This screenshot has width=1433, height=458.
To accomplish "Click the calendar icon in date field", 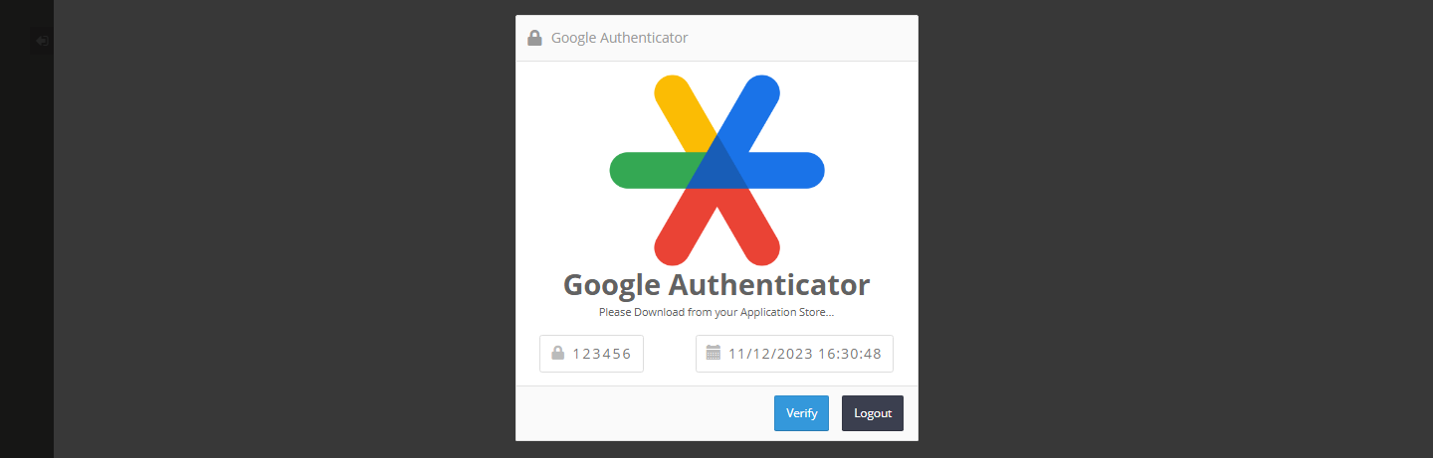I will pyautogui.click(x=713, y=353).
